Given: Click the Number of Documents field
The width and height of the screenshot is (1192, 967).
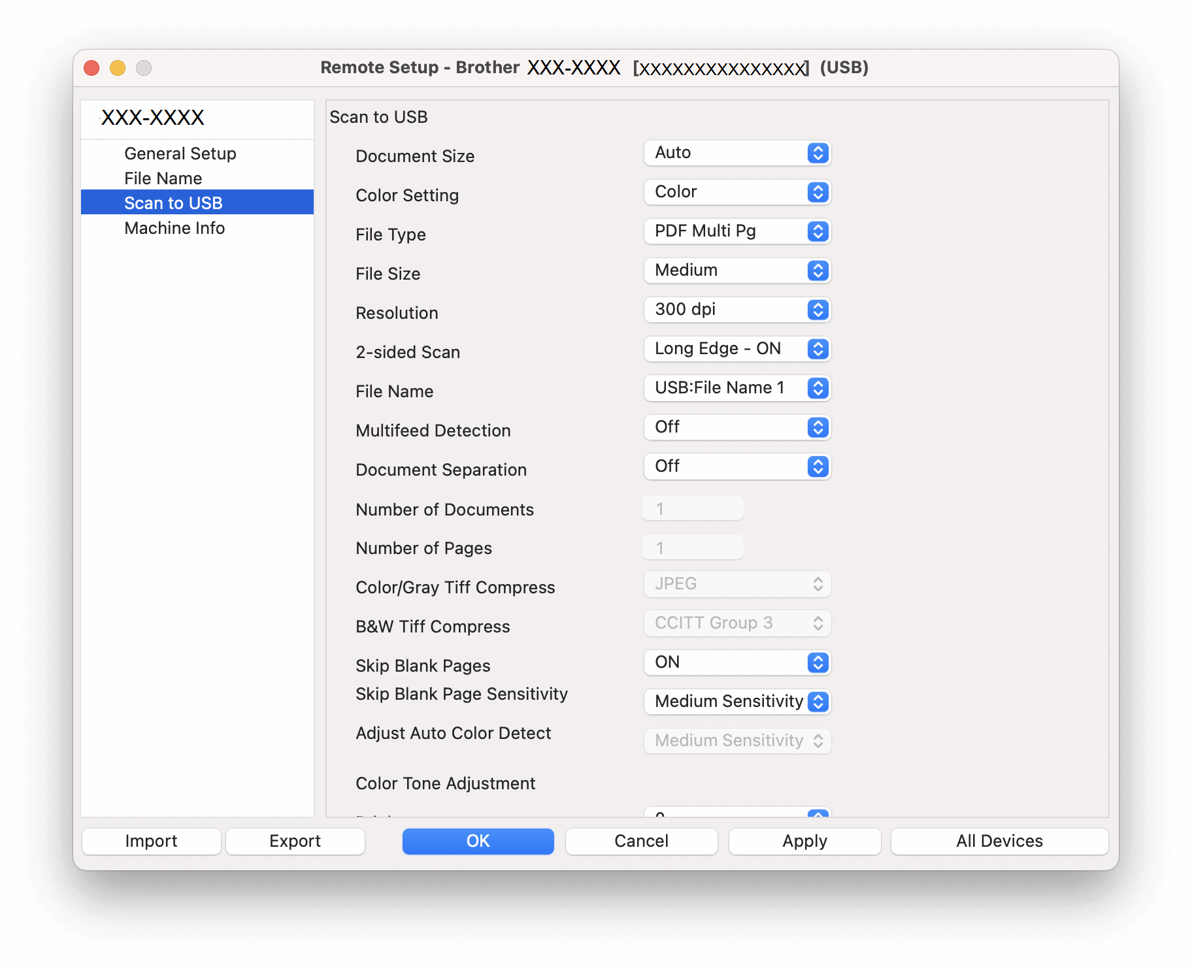Looking at the screenshot, I should point(693,508).
